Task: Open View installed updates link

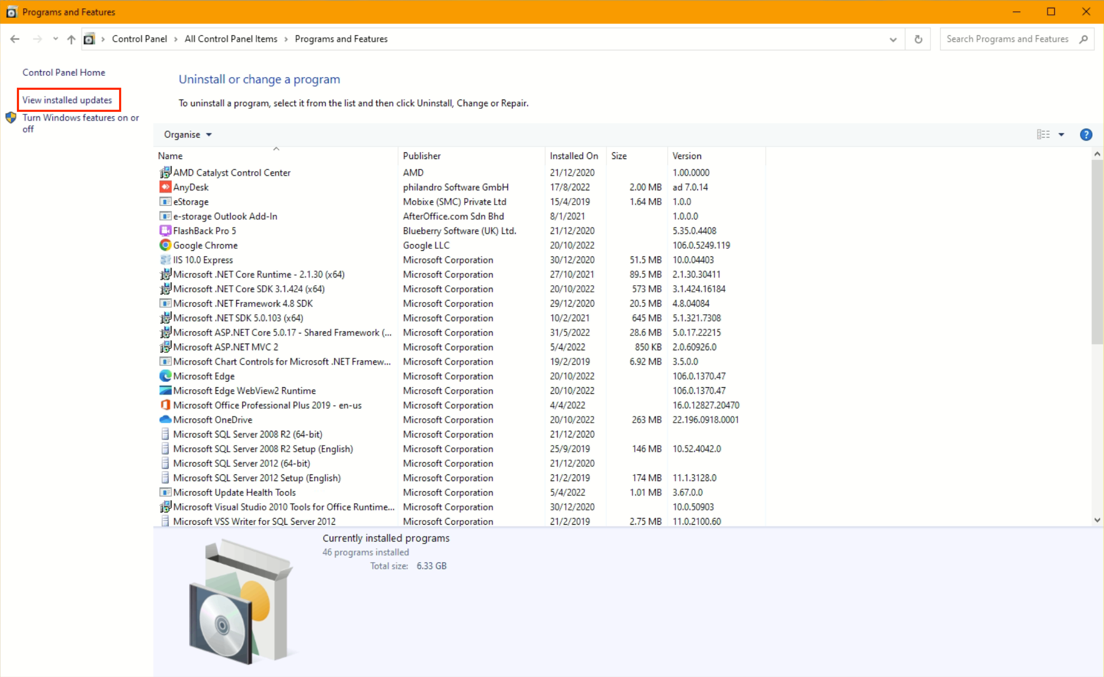Action: pyautogui.click(x=67, y=100)
